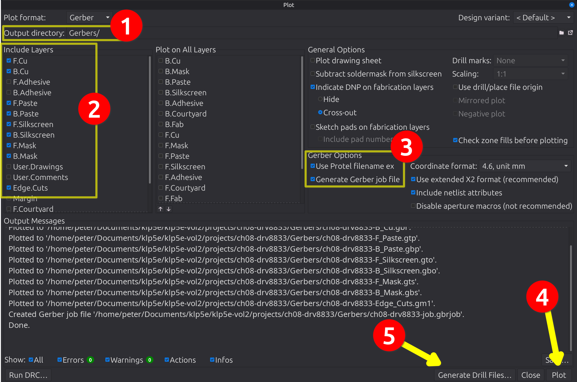Viewport: 577px width, 382px height.
Task: Click Run DRC button
Action: coord(28,375)
